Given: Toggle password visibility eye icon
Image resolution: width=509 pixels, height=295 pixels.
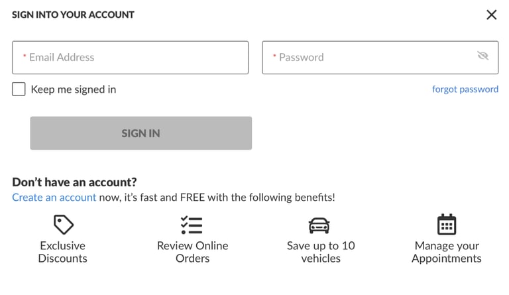Looking at the screenshot, I should coord(483,56).
